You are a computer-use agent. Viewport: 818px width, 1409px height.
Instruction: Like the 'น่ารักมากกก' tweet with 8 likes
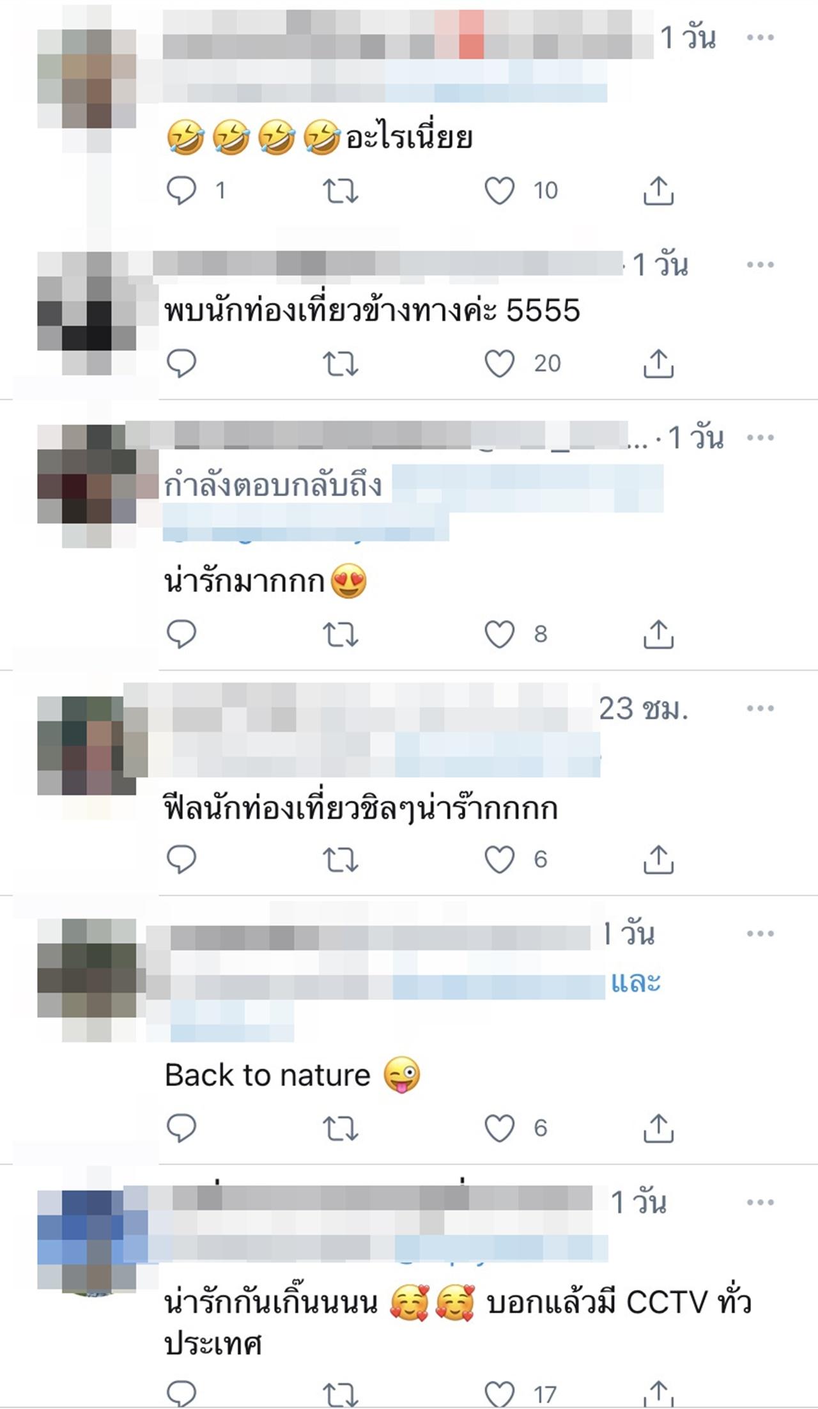pyautogui.click(x=499, y=634)
